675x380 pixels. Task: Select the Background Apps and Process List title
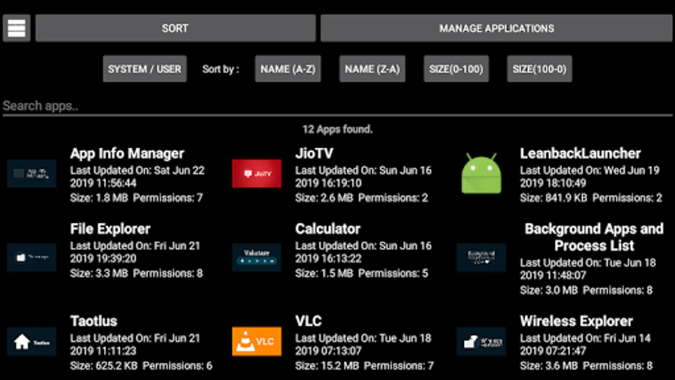point(594,237)
